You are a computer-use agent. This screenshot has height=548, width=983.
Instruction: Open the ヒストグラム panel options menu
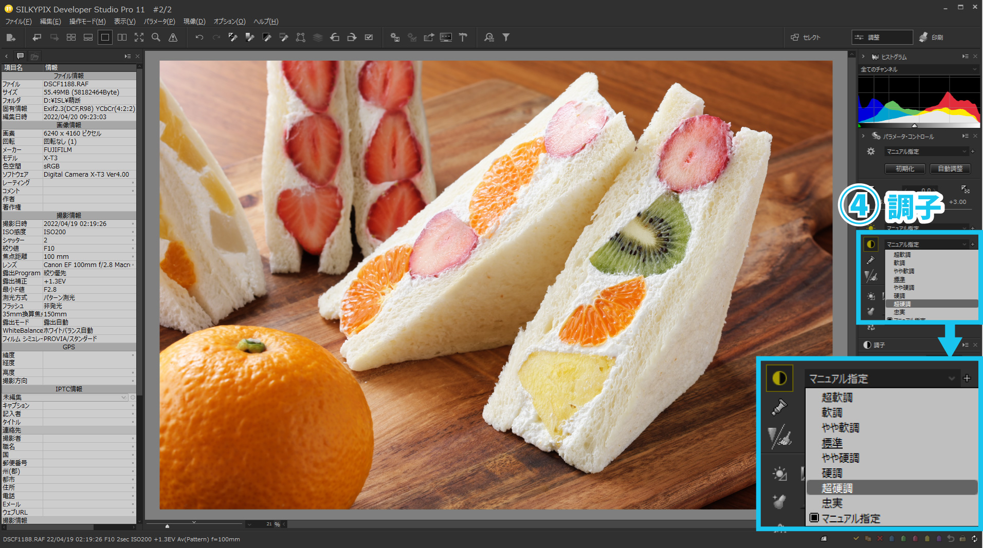[965, 56]
